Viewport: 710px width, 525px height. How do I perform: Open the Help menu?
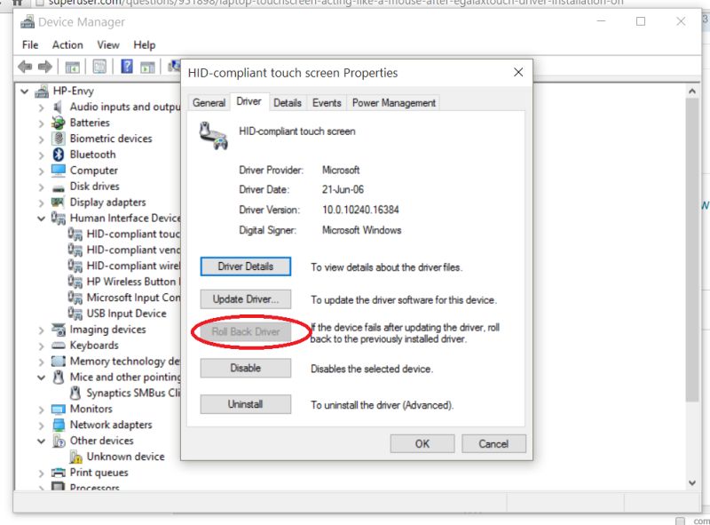[144, 45]
